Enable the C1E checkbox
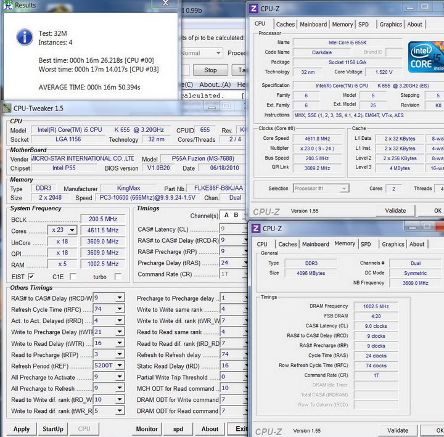The height and width of the screenshot is (437, 444). click(73, 277)
